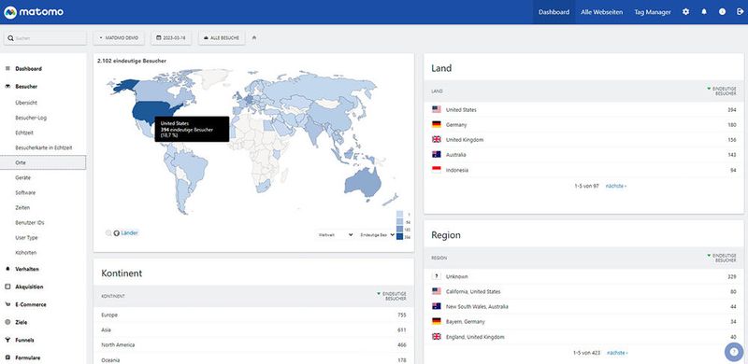Image resolution: width=748 pixels, height=364 pixels.
Task: Click the zoom magnifier icon under map
Action: coord(108,233)
